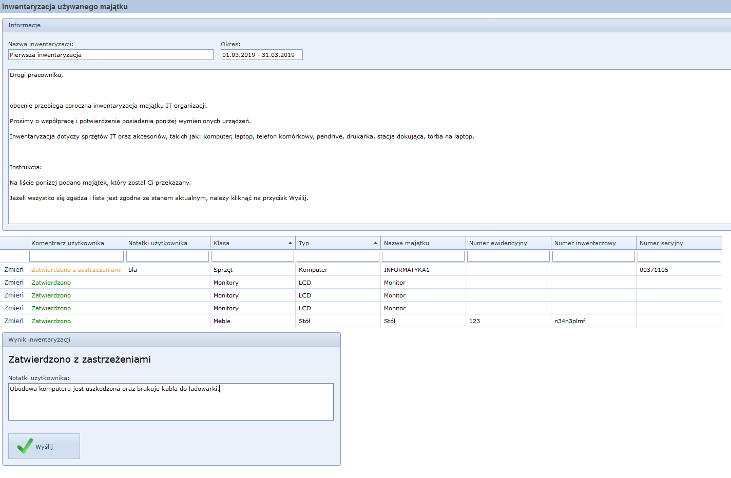Viewport: 731px width, 478px height.
Task: Focus the Klasa filter field
Action: click(253, 256)
